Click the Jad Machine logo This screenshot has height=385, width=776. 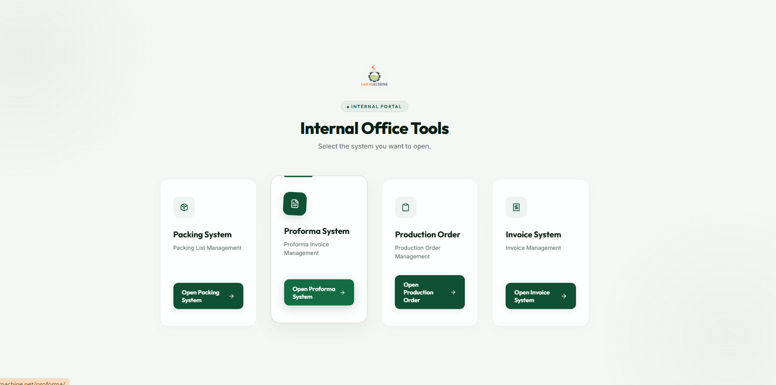point(374,76)
